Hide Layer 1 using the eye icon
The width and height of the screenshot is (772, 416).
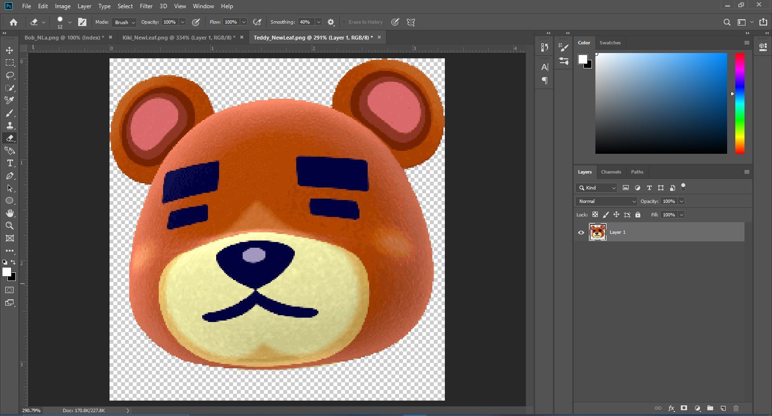point(581,232)
